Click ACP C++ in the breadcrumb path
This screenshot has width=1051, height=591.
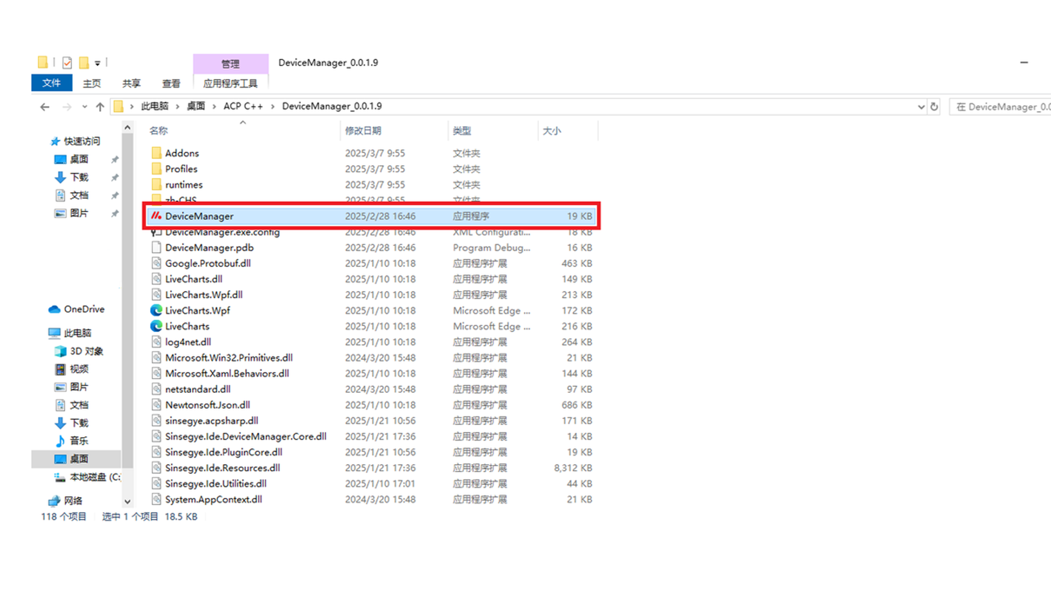[x=242, y=106]
